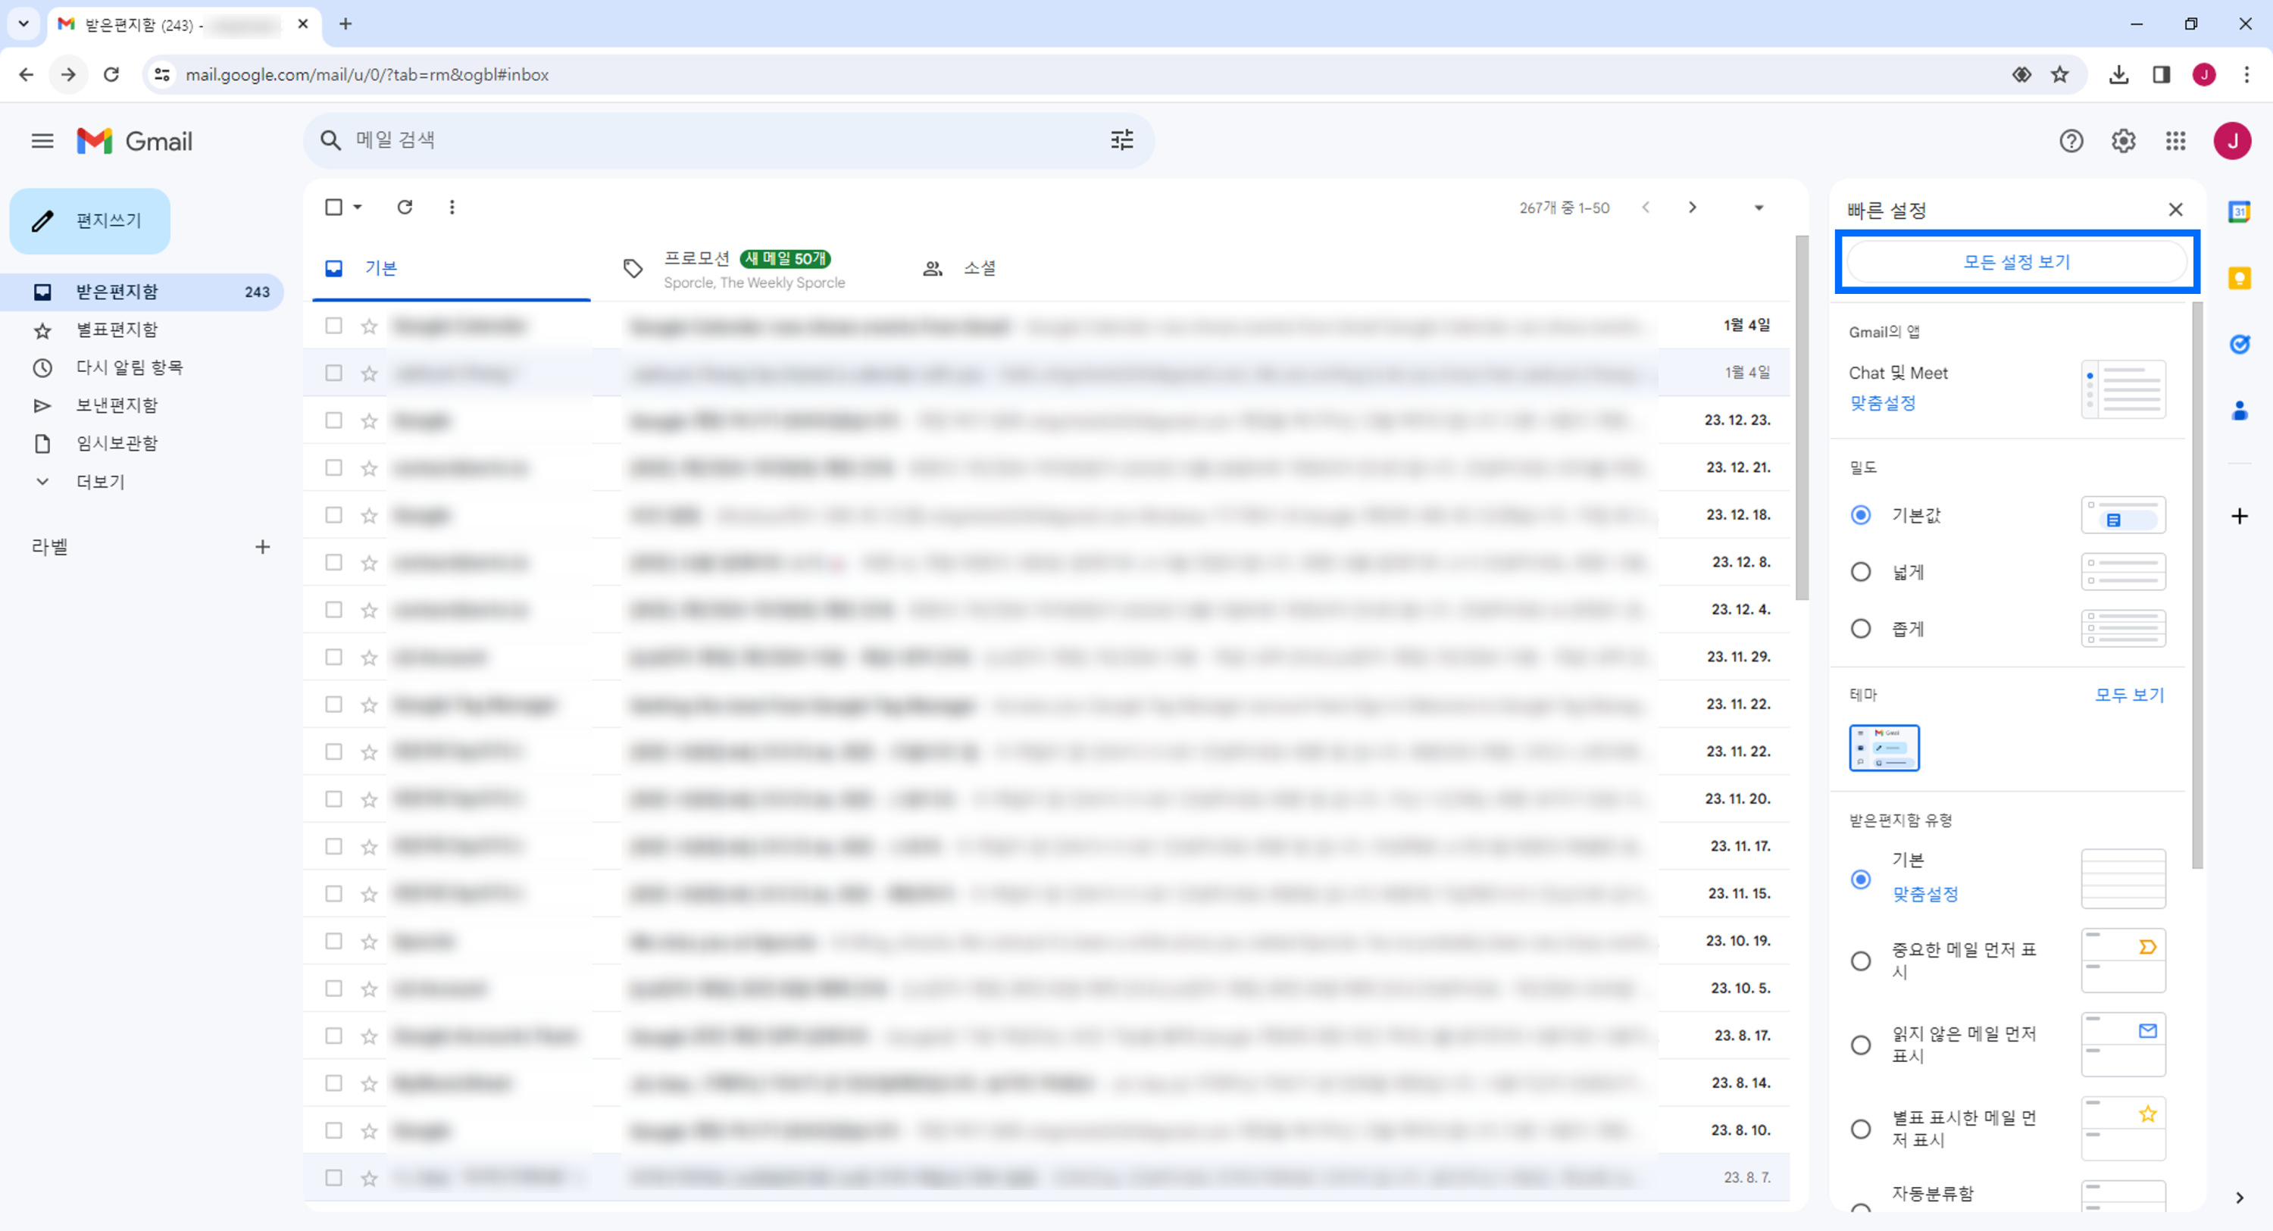The image size is (2273, 1231).
Task: Open Google Keep in side panel
Action: (x=2239, y=279)
